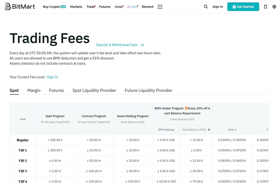Open the AI Hub dropdown
278x184 pixels.
click(132, 6)
